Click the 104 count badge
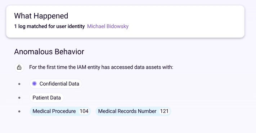 coord(84,111)
